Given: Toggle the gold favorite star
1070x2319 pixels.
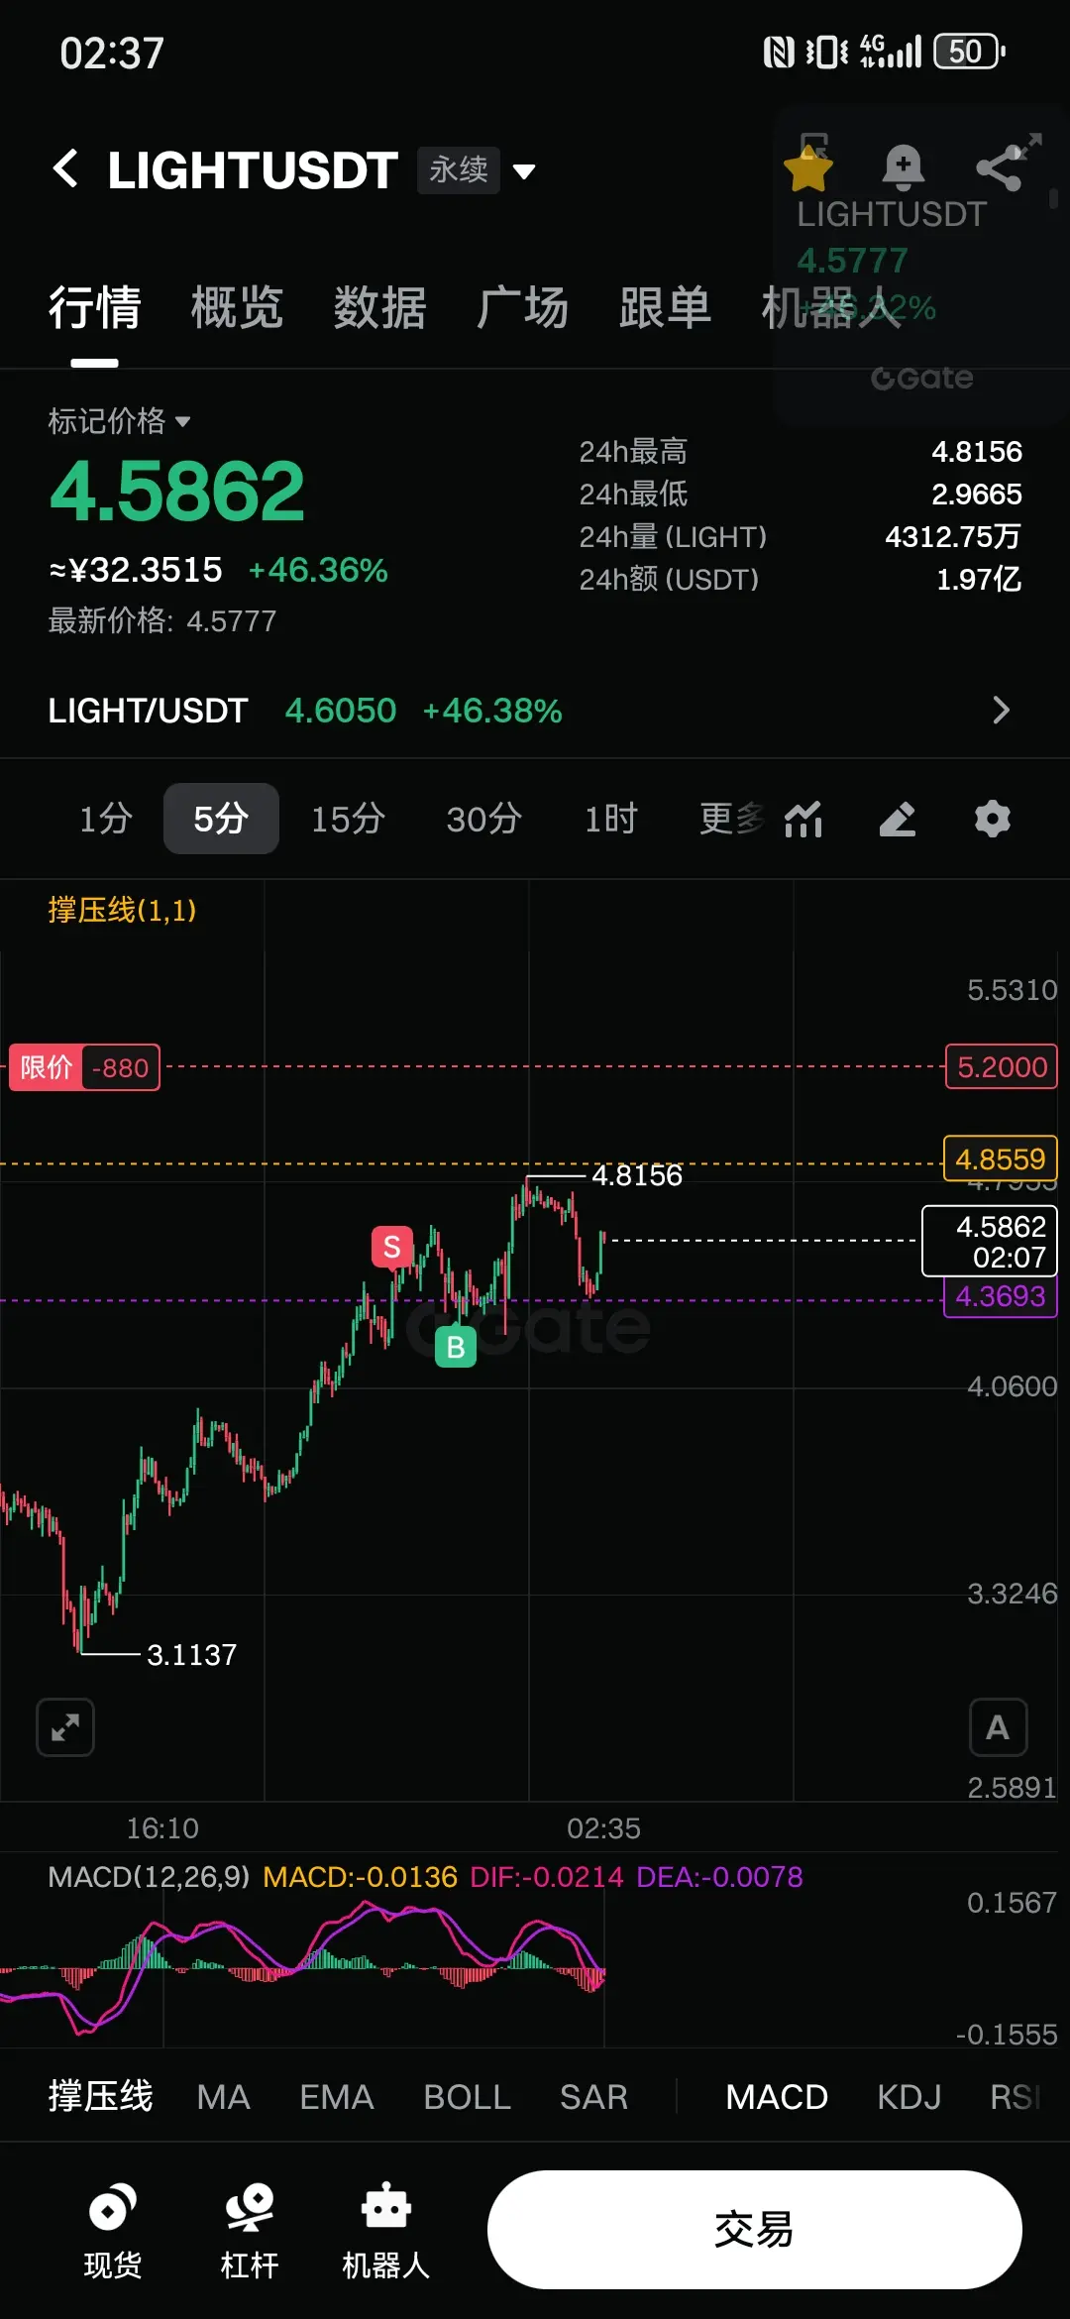Looking at the screenshot, I should point(808,168).
